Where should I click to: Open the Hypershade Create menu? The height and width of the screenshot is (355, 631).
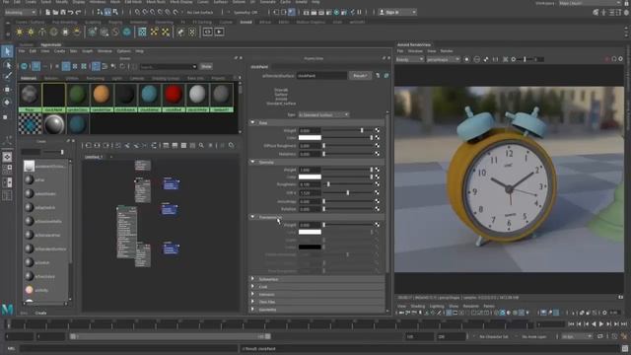(59, 51)
